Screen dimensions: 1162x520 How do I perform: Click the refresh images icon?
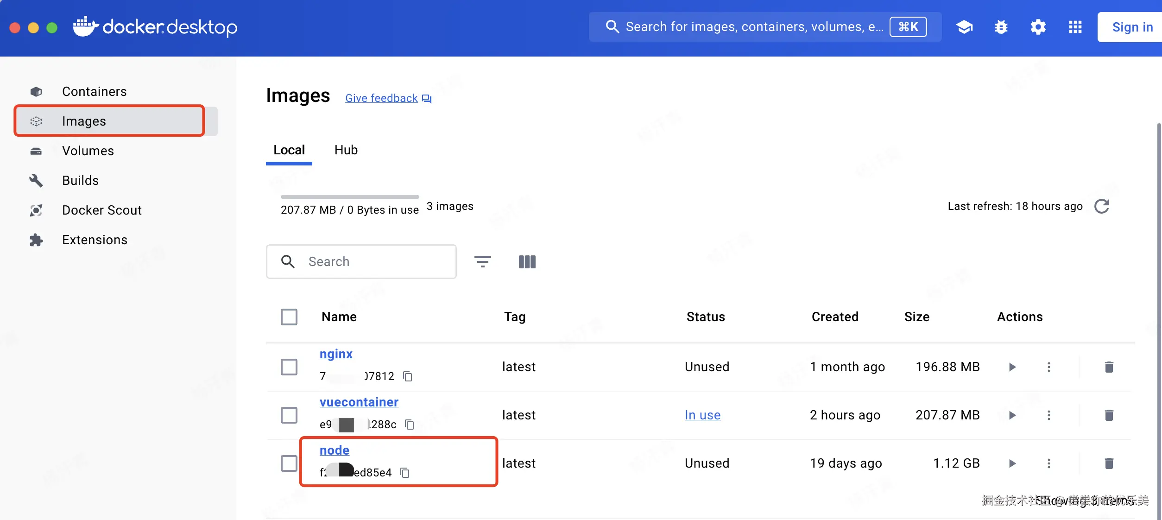tap(1102, 206)
